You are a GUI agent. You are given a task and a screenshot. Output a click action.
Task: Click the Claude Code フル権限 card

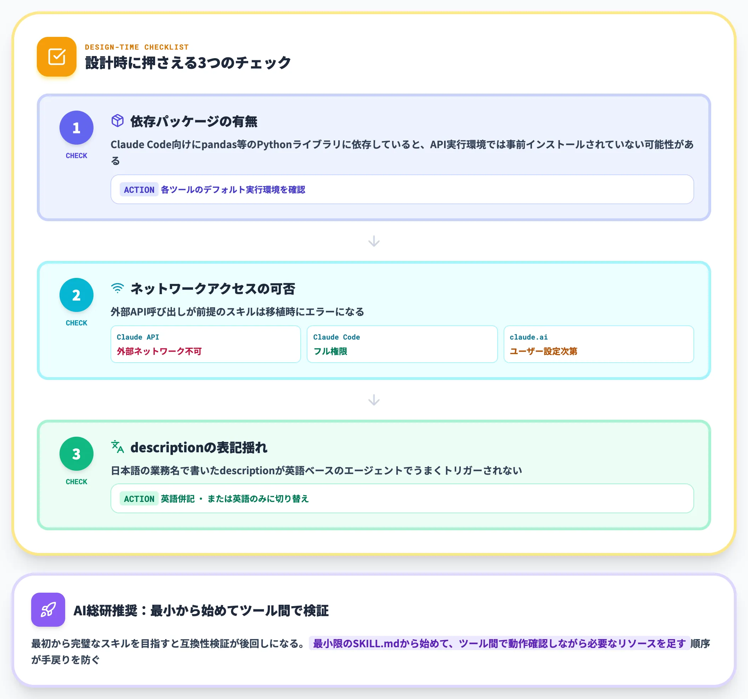click(402, 344)
